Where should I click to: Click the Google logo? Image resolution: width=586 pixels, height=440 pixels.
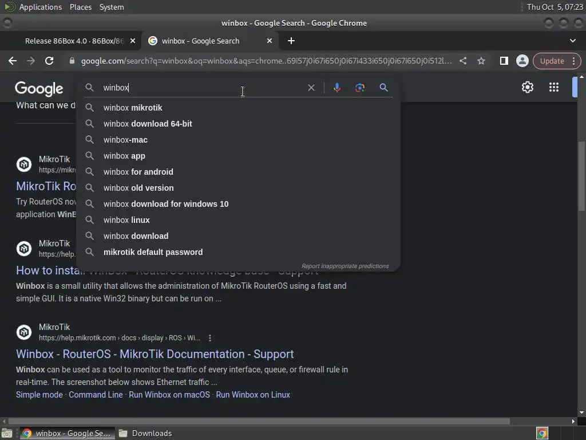coord(39,89)
